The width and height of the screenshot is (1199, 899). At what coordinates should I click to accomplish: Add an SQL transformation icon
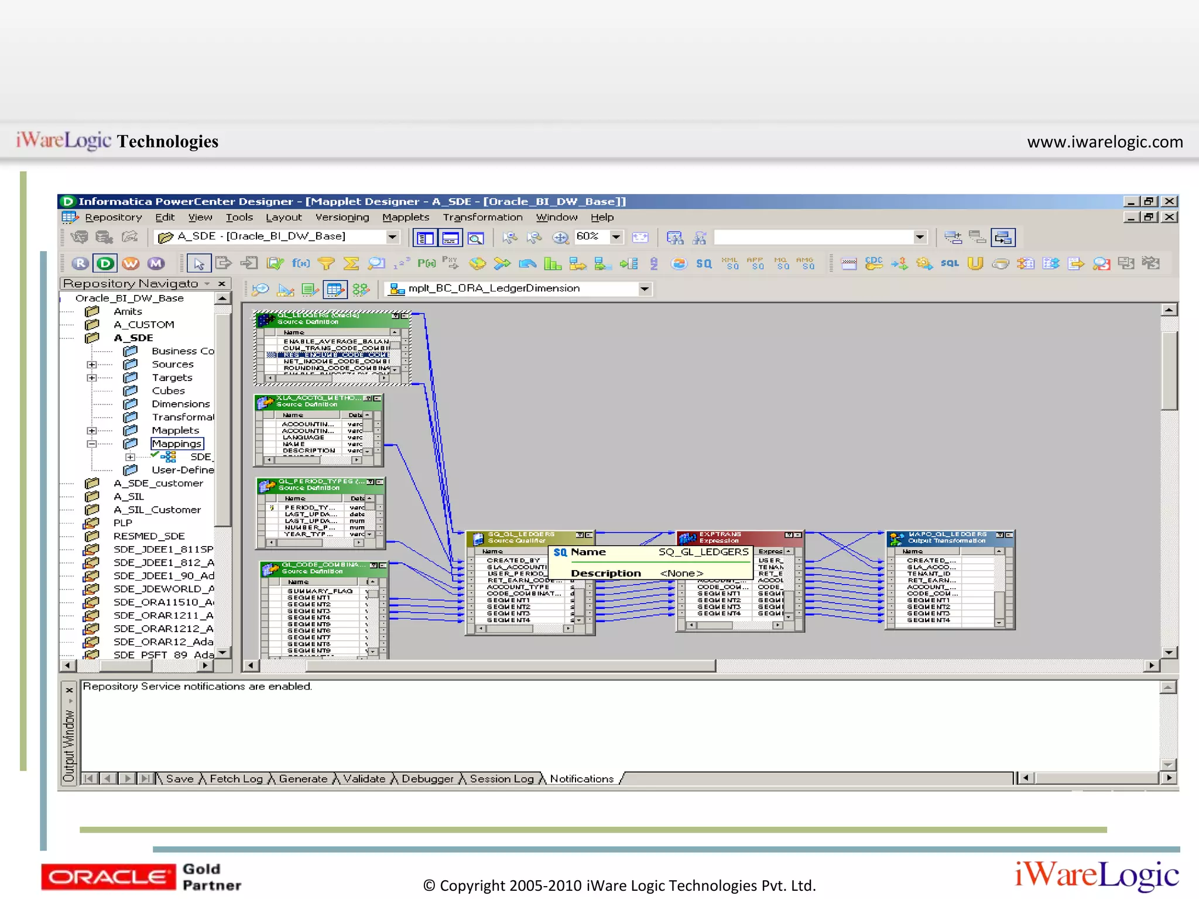click(x=950, y=263)
